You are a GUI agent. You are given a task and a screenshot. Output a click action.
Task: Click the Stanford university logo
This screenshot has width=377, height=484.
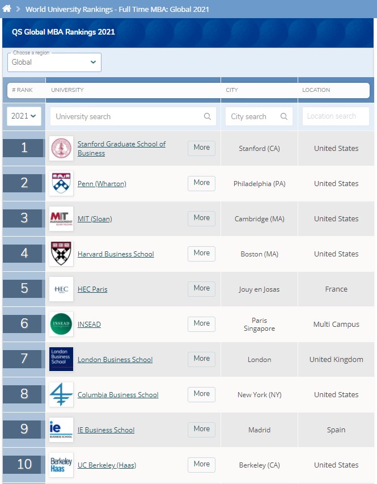click(61, 149)
